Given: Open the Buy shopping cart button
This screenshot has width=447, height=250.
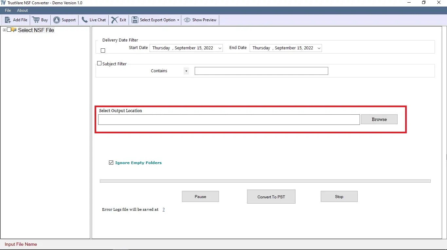Looking at the screenshot, I should tap(40, 20).
